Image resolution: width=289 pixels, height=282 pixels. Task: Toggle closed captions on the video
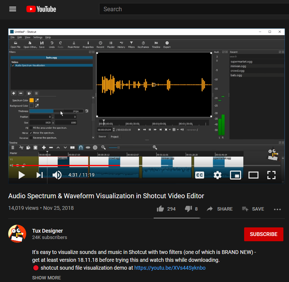[x=200, y=175]
